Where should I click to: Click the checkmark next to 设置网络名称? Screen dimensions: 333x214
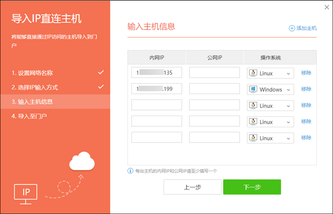click(101, 73)
